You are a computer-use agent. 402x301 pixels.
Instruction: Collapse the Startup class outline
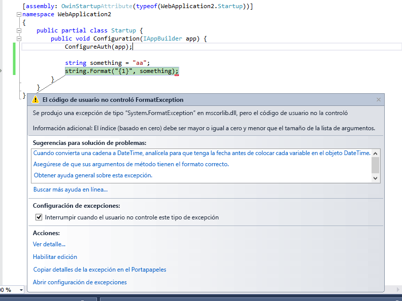19,30
